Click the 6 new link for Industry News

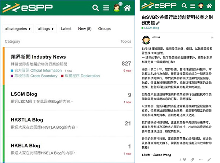click(127, 71)
